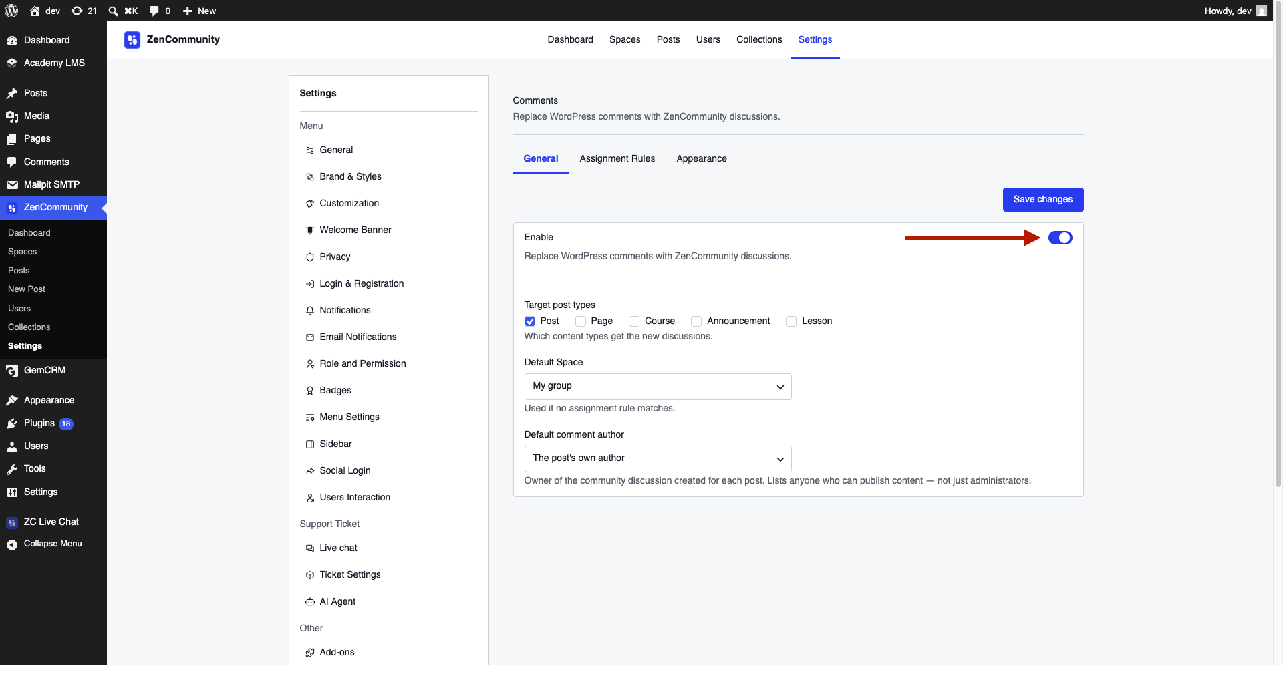Viewport: 1283px width, 680px height.
Task: Click the GemCRM icon in WordPress sidebar
Action: click(x=12, y=371)
